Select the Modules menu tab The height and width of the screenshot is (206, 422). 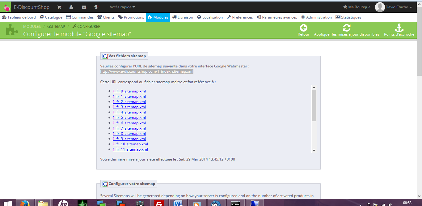(x=158, y=17)
